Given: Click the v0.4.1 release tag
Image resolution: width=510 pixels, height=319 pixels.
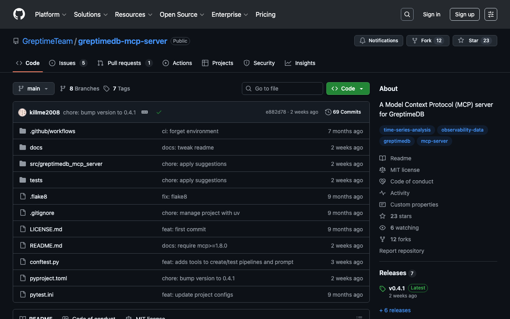Looking at the screenshot, I should (x=396, y=288).
